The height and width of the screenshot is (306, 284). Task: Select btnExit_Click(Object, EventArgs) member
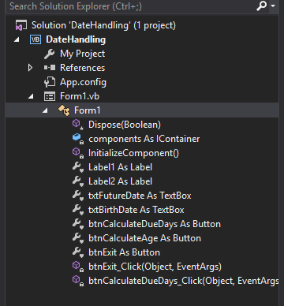coord(155,267)
